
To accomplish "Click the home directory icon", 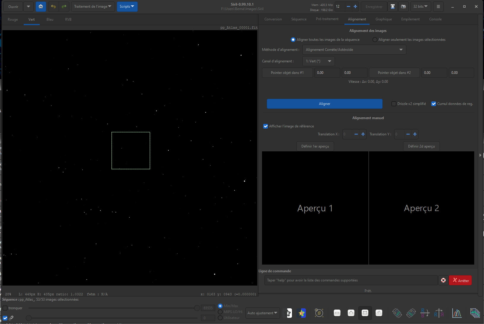I will click(41, 7).
